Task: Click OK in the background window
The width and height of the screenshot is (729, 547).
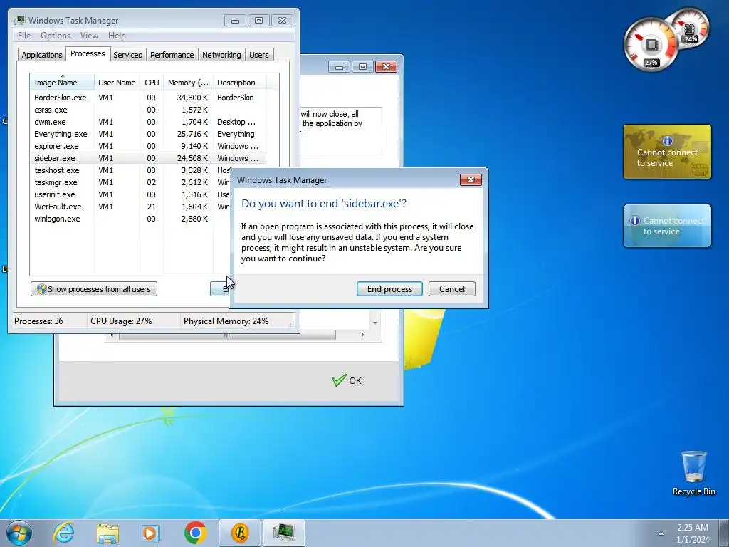Action: pos(347,380)
